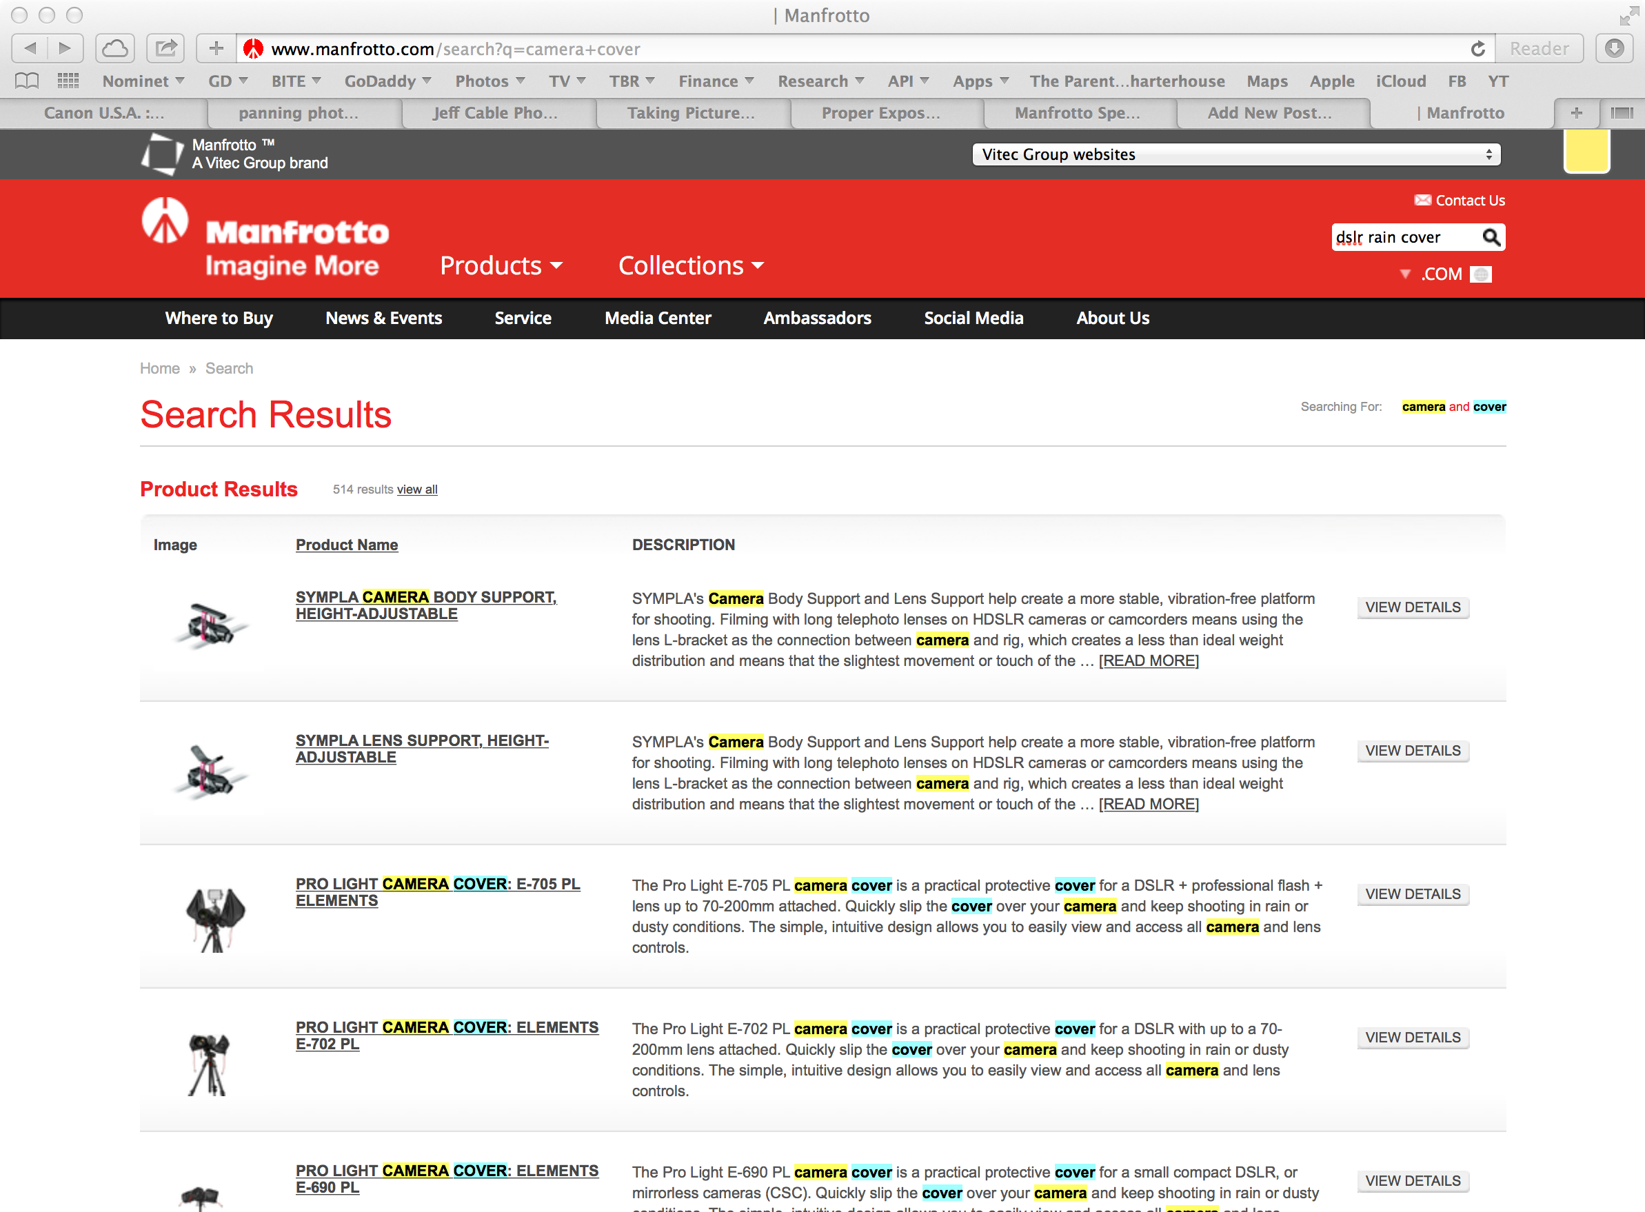Show the bookmarks book icon
Screen dimensions: 1645x1212
pos(27,81)
